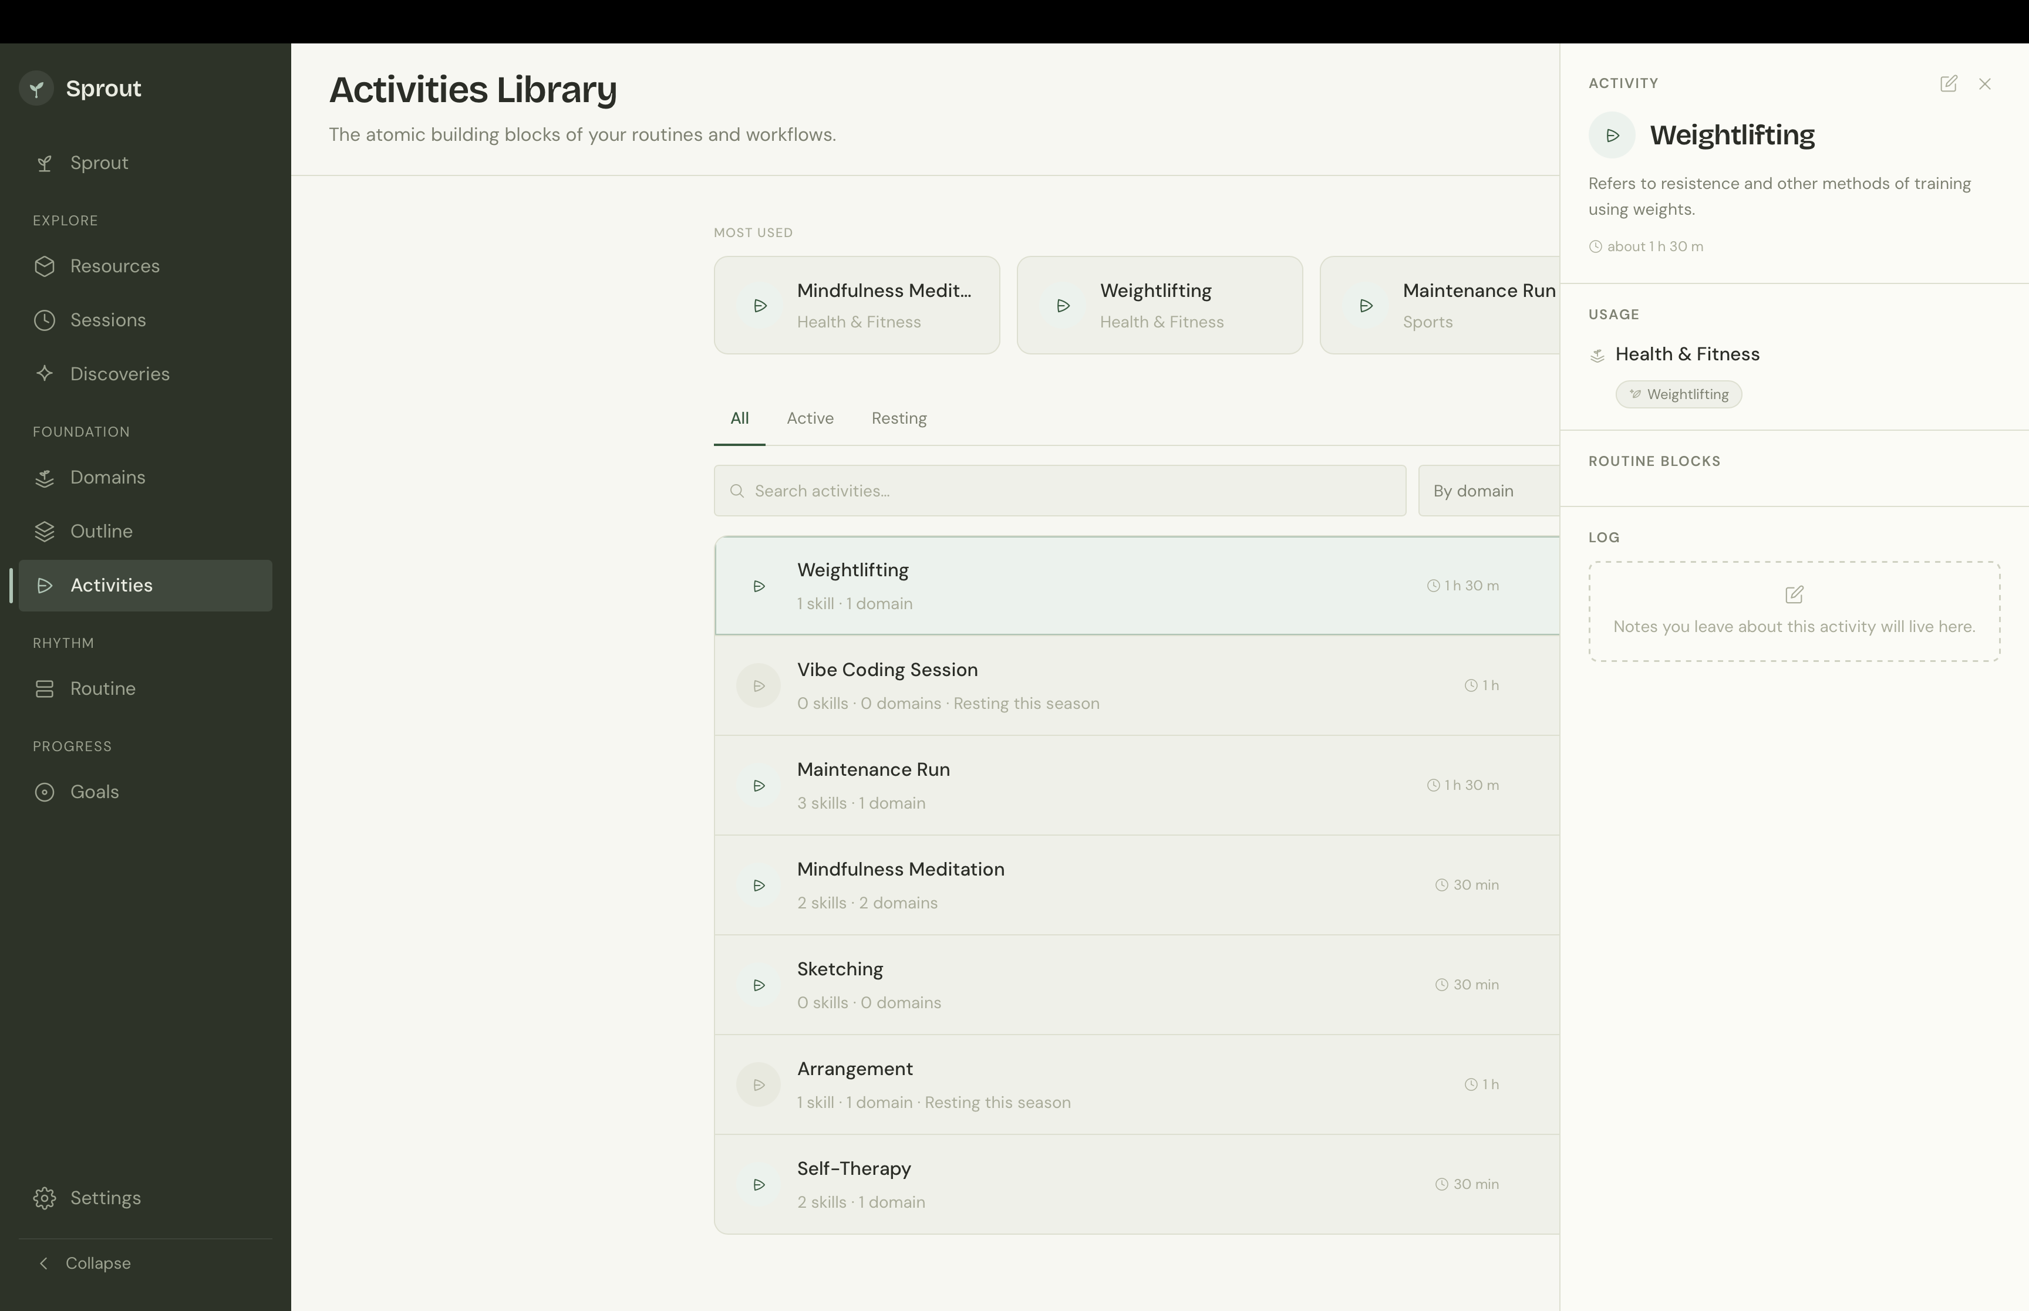This screenshot has width=2029, height=1311.
Task: Click play icon in Self-Therapy row
Action: [759, 1184]
